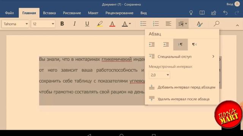Screen dimensions: 243x136
Task: Click the Междустрочный интервал label
Action: (x=170, y=66)
